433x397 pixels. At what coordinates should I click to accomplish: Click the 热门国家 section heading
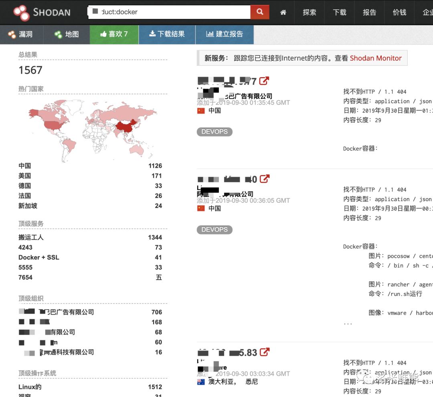[x=31, y=89]
